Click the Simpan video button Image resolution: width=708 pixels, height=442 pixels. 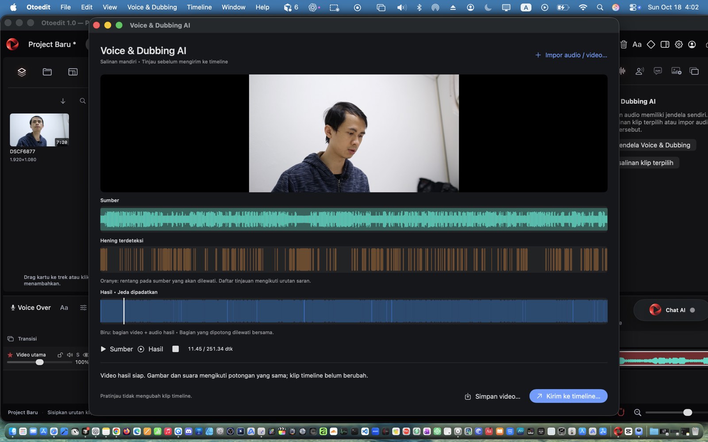click(493, 396)
